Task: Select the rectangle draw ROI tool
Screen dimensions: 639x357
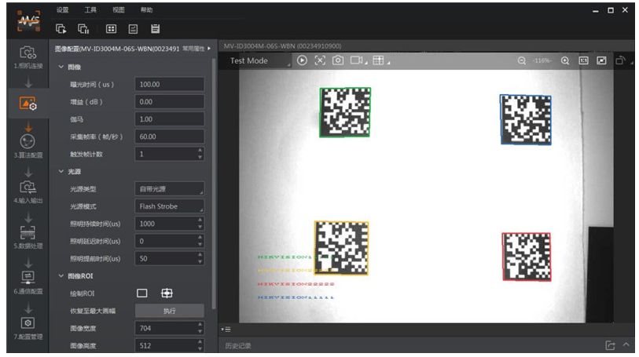Action: [142, 293]
